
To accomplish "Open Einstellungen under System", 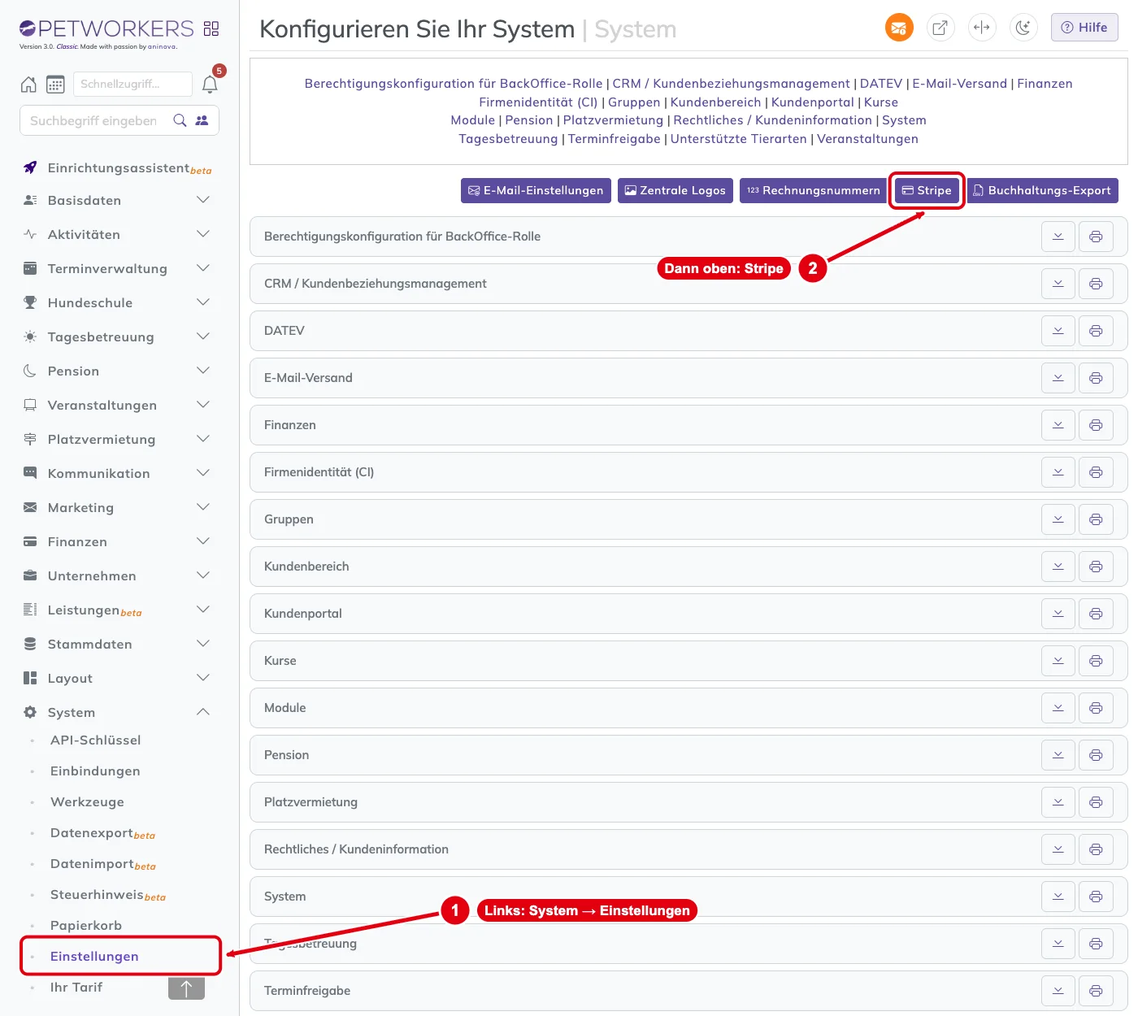I will tap(94, 957).
